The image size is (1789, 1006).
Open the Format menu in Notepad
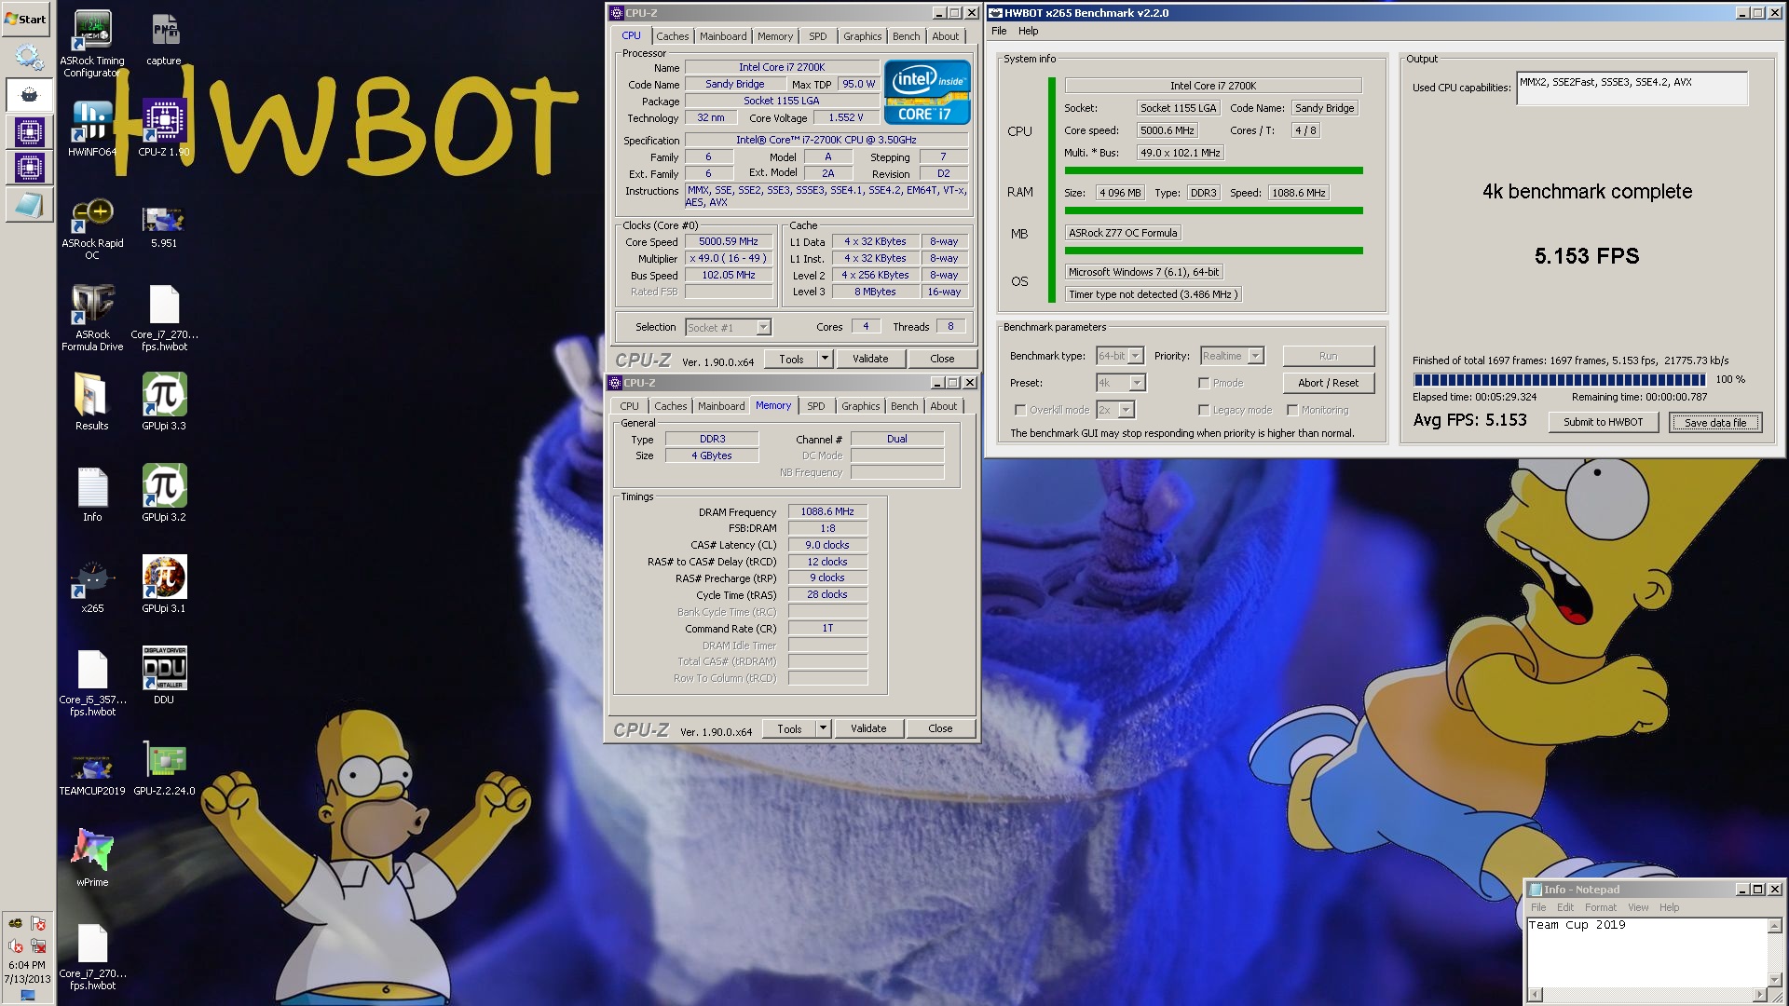coord(1601,907)
